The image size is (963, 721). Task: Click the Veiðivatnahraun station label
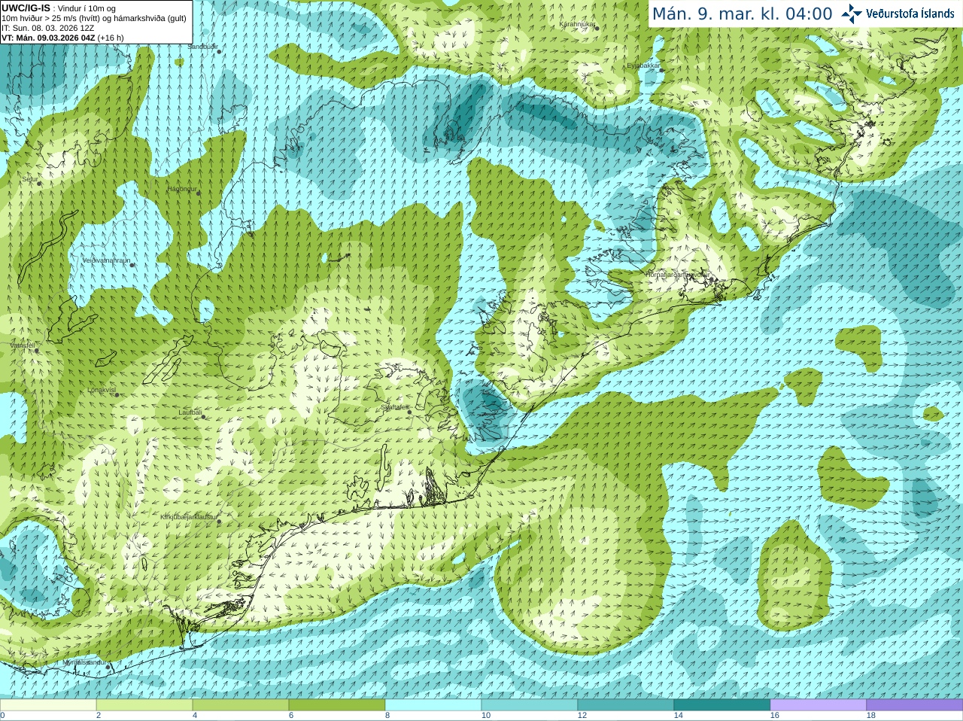coord(106,260)
